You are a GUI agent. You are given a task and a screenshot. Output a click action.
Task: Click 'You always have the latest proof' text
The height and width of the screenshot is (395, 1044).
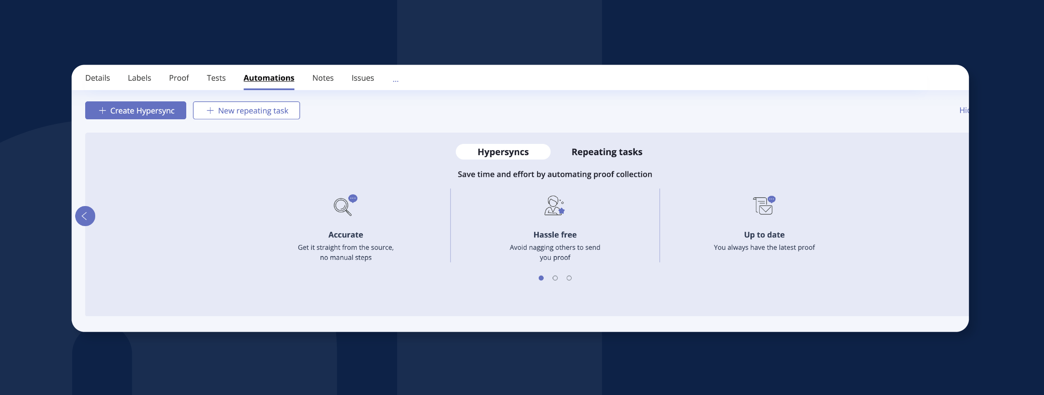[764, 247]
